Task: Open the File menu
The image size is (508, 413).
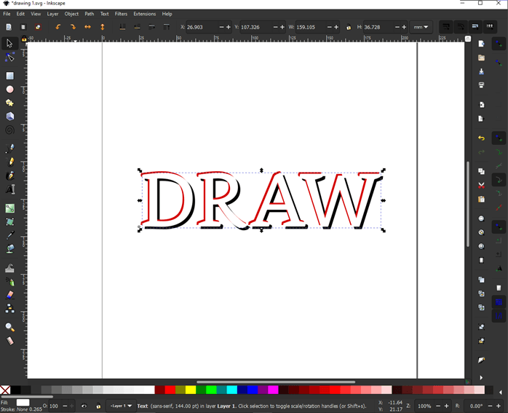Action: tap(7, 14)
